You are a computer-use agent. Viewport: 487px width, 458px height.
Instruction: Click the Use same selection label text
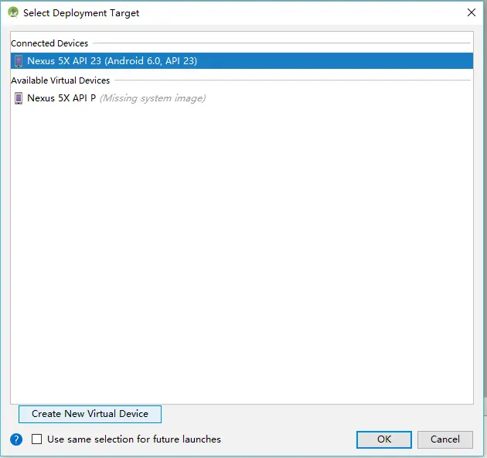pos(134,439)
